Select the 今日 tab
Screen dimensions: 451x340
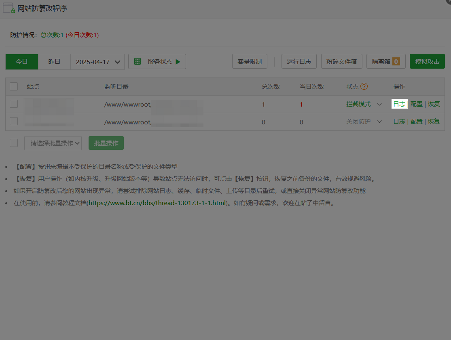click(21, 61)
